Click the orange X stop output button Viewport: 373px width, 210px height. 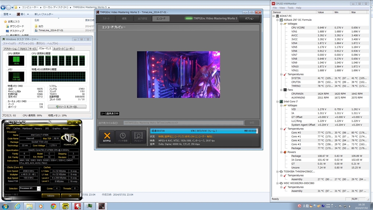coord(107,137)
